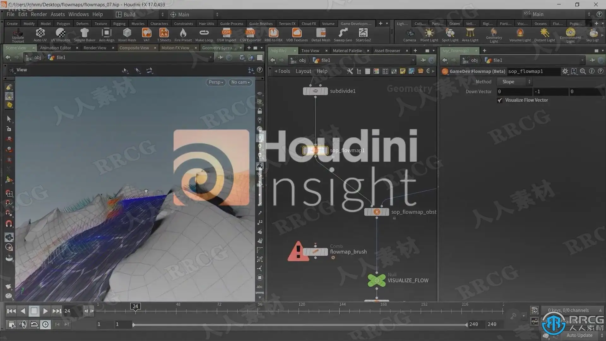Click the Down Vector Y value field
Viewport: 606px width, 341px height.
550,92
